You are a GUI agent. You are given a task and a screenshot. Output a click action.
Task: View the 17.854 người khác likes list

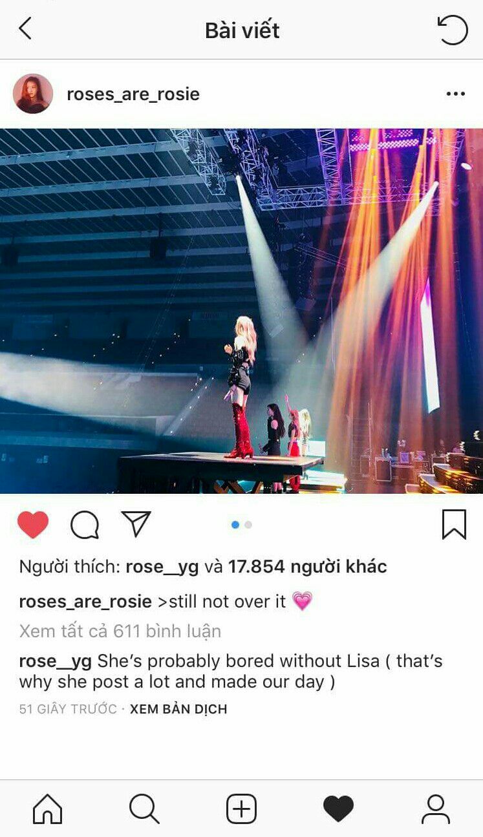307,567
